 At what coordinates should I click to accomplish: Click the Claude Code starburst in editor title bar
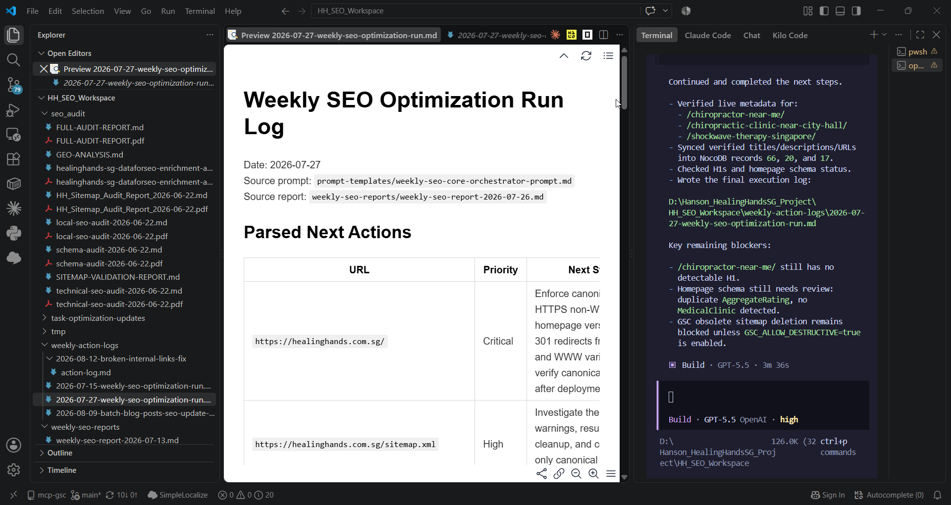pyautogui.click(x=555, y=35)
